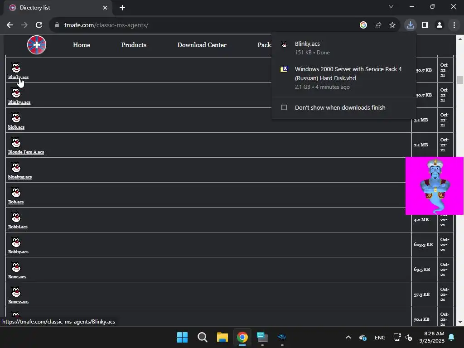Viewport: 464px width, 348px height.
Task: Click the Blonde Fem A.acs file link
Action: [x=26, y=152]
